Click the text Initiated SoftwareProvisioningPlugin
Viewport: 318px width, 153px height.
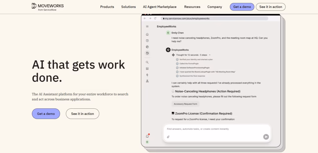tap(194, 68)
